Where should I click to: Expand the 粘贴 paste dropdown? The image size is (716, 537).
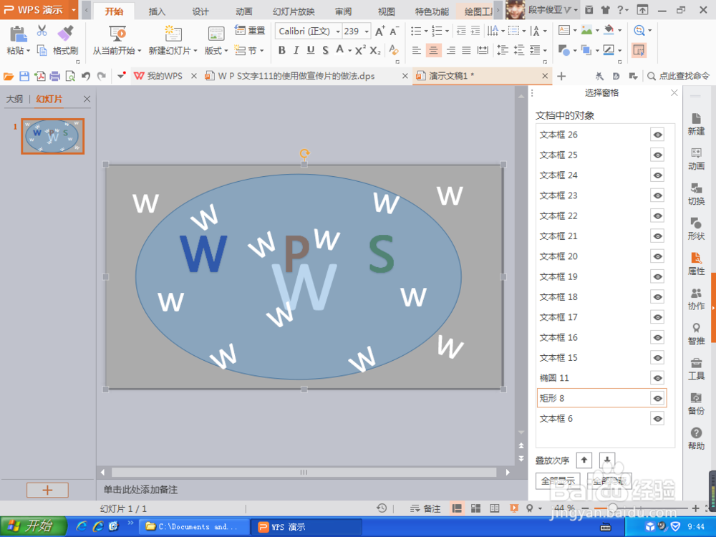[28, 51]
